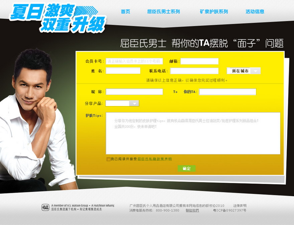Open the 矿泉护肤系列 menu item
The image size is (294, 225).
tap(214, 12)
